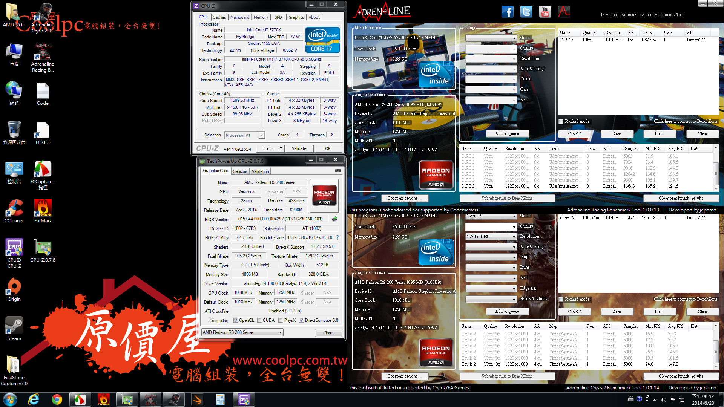Switch to the Sensors tab in GPU-Z
The height and width of the screenshot is (407, 724).
point(240,171)
